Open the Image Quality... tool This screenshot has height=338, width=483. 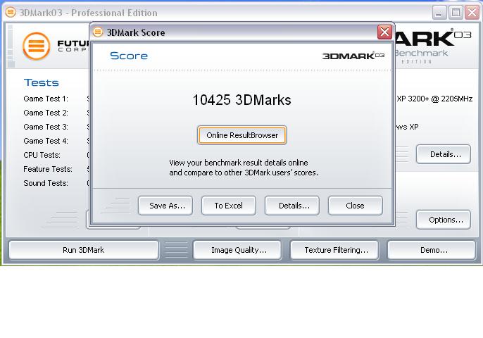(237, 250)
